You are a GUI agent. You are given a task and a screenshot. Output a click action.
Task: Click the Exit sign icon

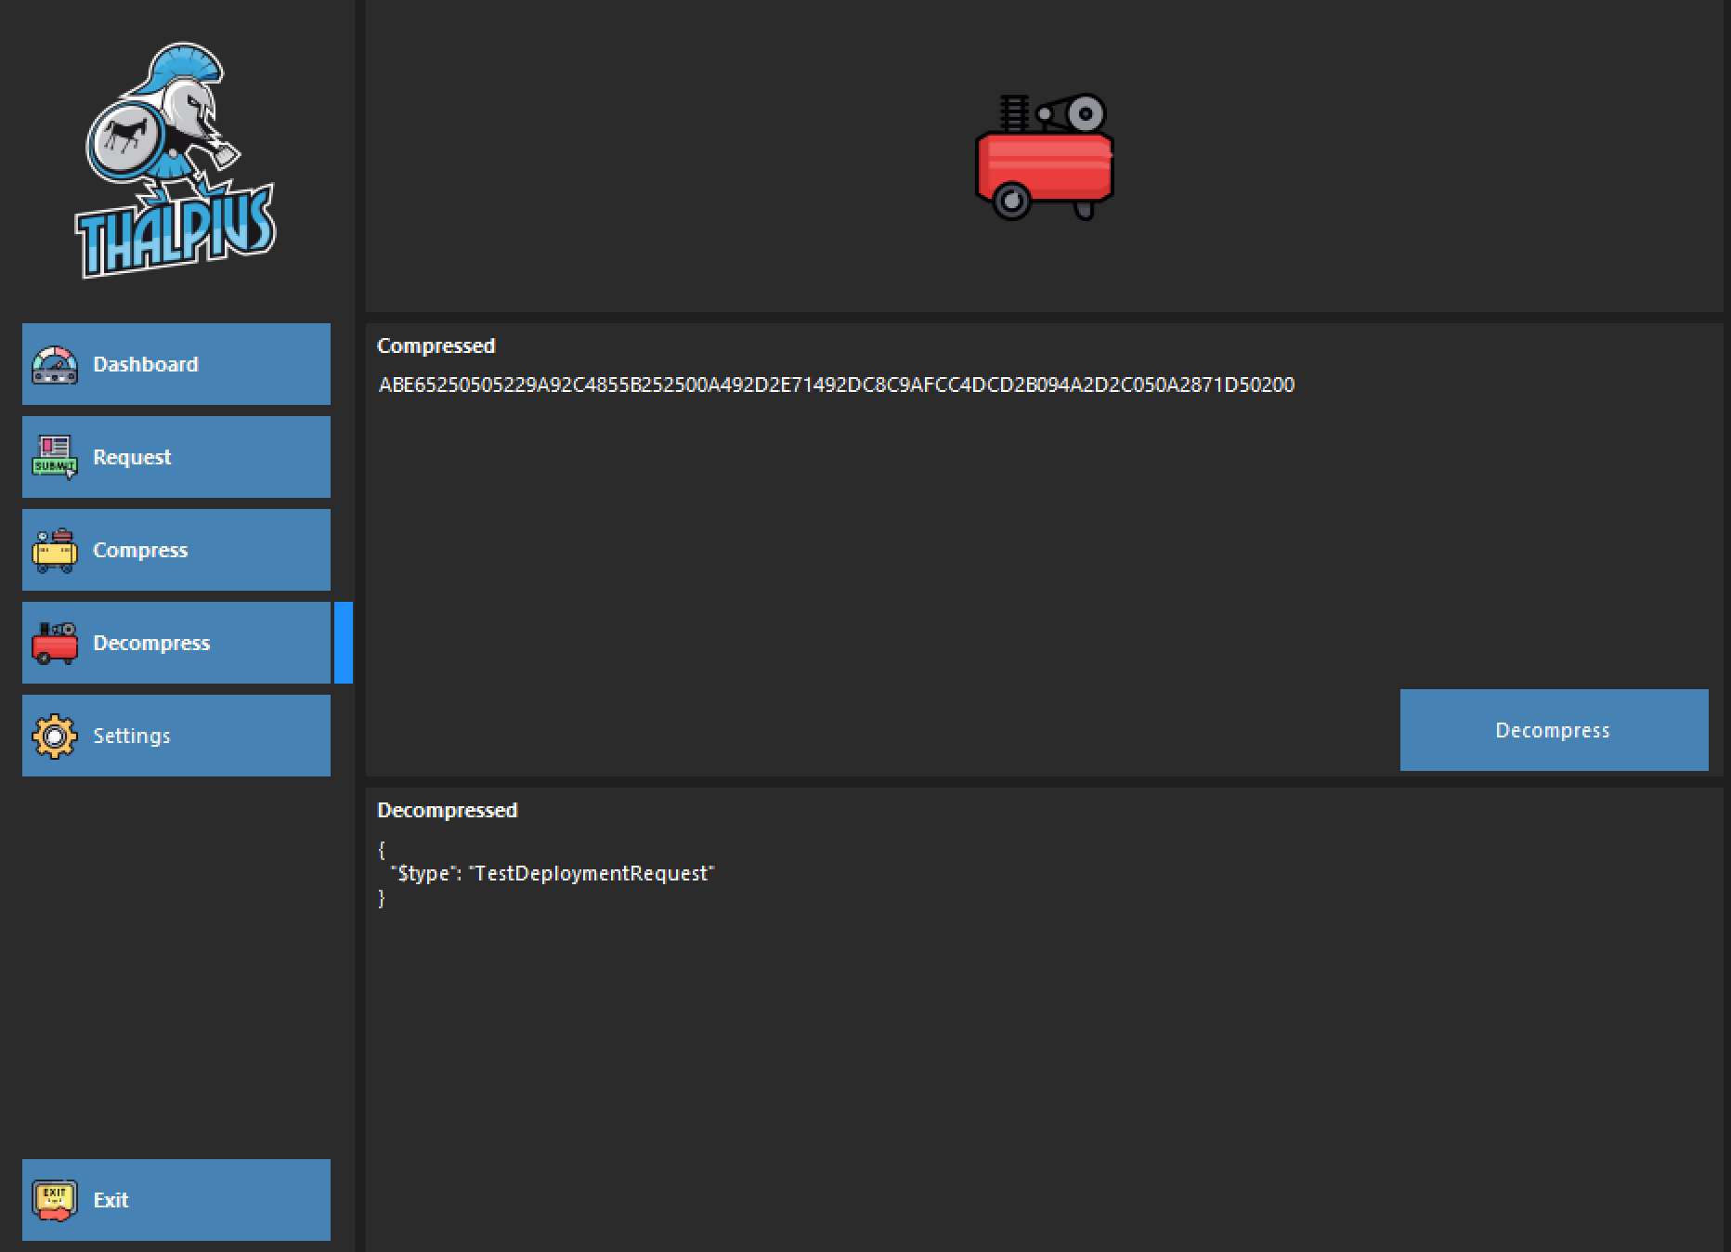coord(55,1200)
